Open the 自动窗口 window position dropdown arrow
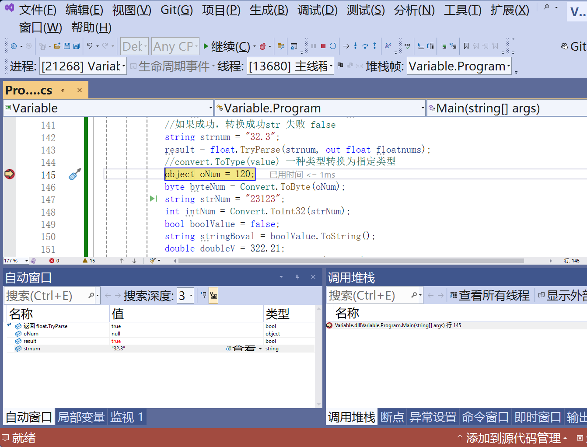587x447 pixels. (x=281, y=277)
